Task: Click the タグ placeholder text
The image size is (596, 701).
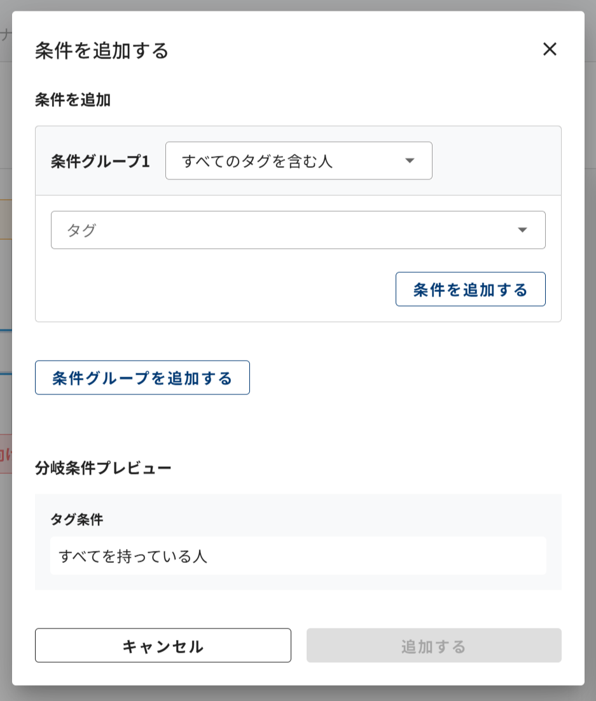Action: tap(81, 230)
